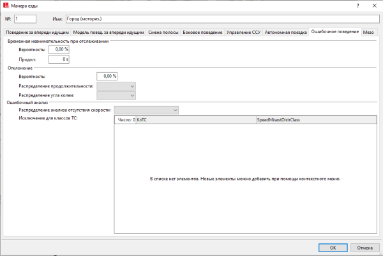383x256 pixels.
Task: Select the Смена полосы tab
Action: (x=163, y=32)
